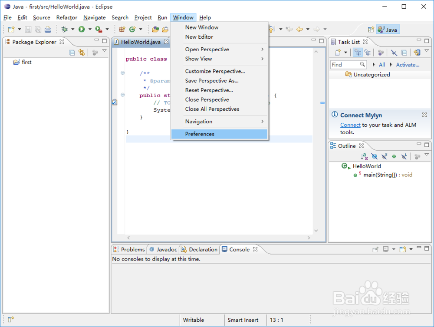The image size is (434, 327).
Task: Toggle Hide Non-Public Members in Outline
Action: 394,156
